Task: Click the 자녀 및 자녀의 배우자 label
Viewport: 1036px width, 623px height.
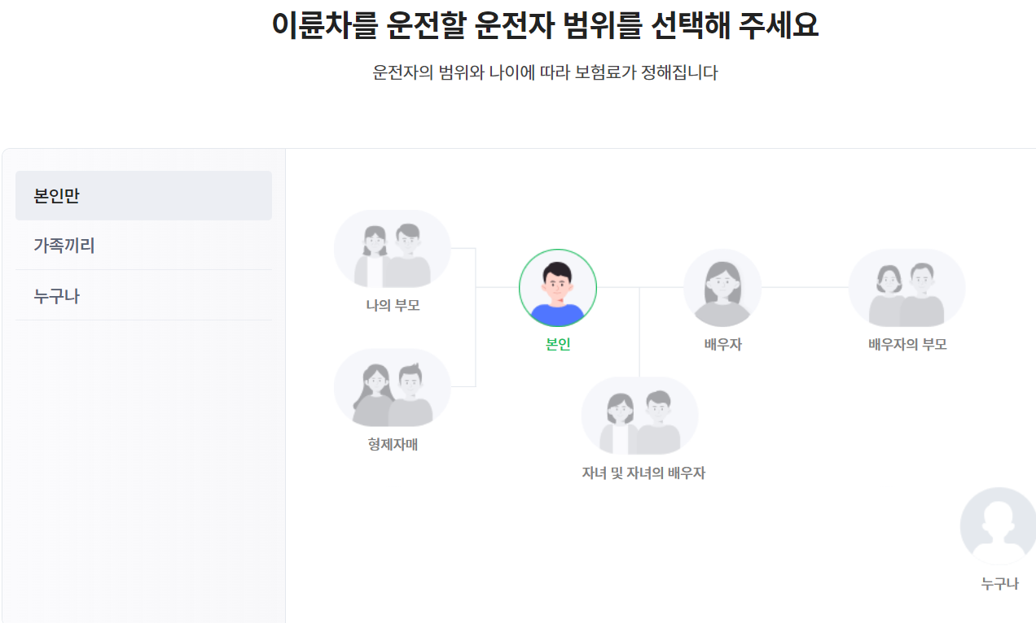Action: coord(643,473)
